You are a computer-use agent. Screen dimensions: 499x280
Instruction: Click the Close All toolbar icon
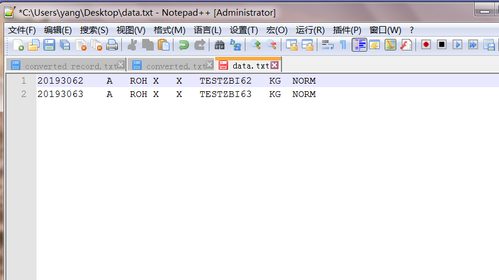tap(96, 45)
